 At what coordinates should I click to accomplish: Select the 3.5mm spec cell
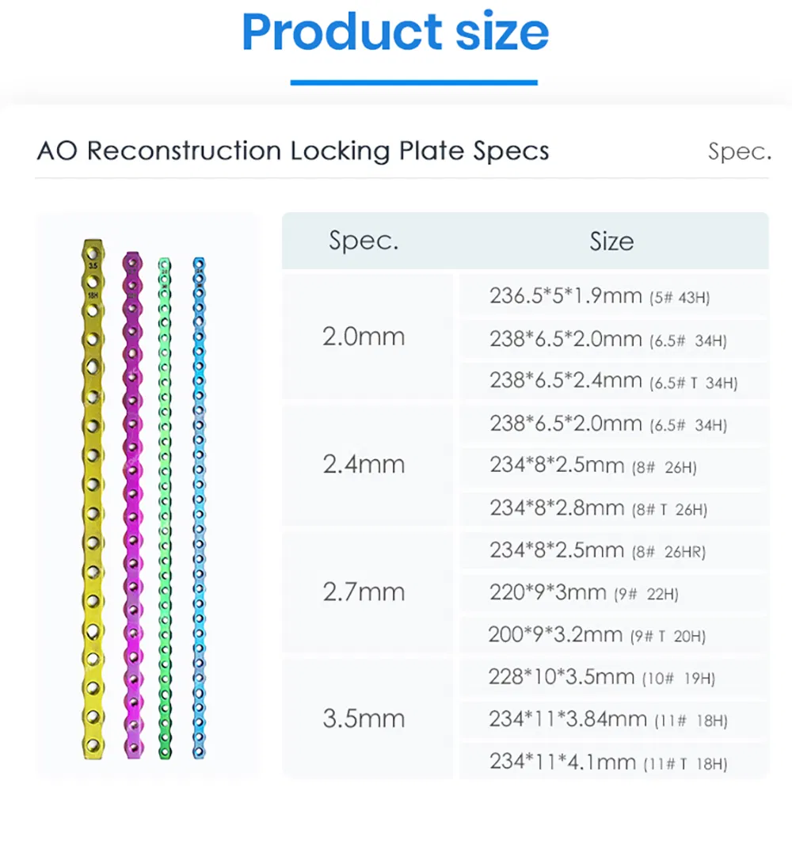coord(364,719)
